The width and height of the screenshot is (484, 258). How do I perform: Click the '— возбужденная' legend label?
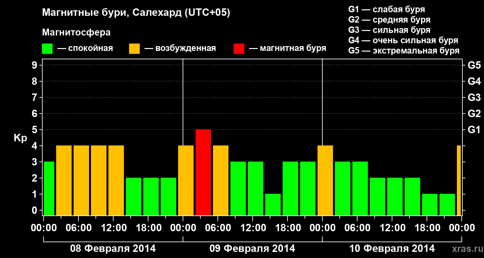pyautogui.click(x=180, y=48)
